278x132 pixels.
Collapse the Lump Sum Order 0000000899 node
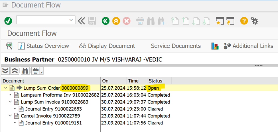click(6, 88)
